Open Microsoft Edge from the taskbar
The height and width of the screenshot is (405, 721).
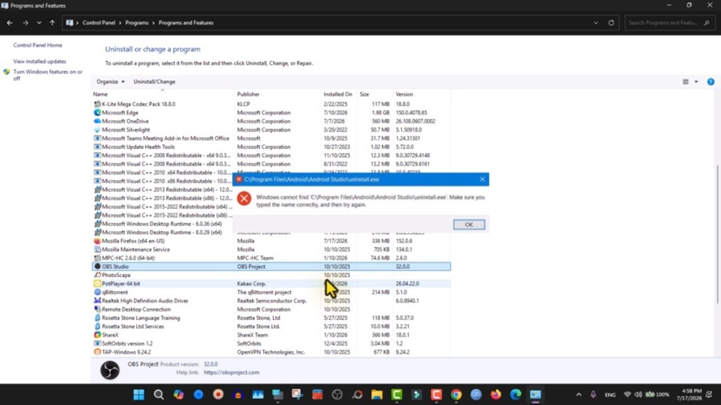click(x=515, y=395)
